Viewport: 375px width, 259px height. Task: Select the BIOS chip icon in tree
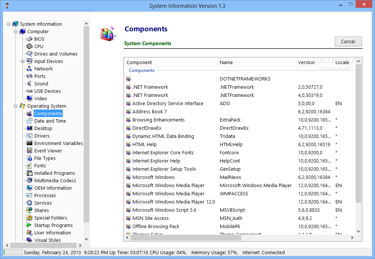29,39
